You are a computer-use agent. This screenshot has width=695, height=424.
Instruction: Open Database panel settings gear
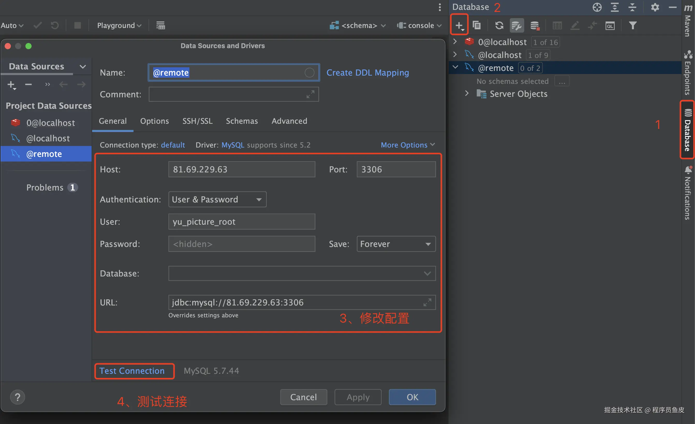click(655, 7)
